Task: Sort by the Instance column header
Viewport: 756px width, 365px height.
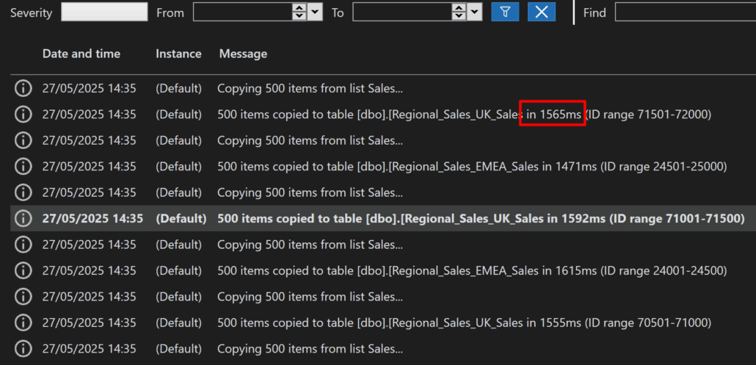Action: click(x=178, y=54)
